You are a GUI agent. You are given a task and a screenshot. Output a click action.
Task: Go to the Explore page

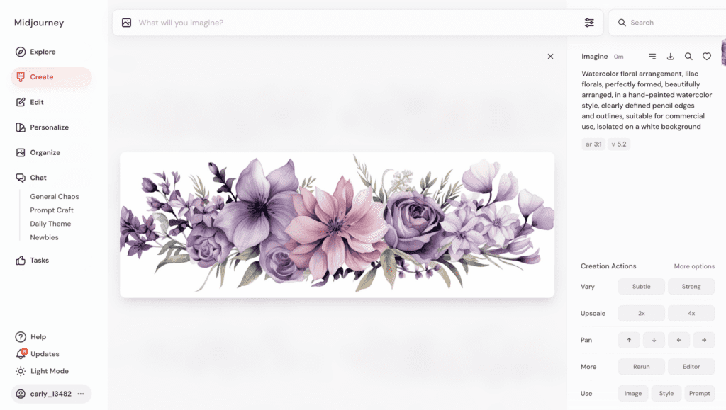click(x=43, y=52)
